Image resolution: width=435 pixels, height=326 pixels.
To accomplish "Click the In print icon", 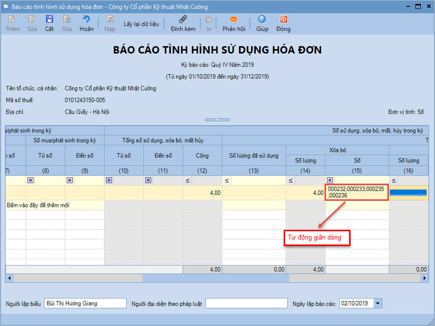I will click(x=209, y=20).
